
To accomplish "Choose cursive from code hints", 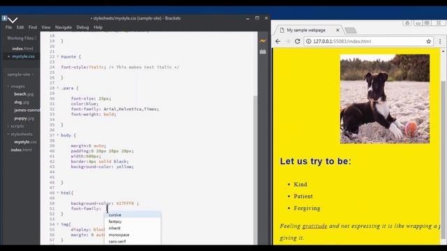I will click(x=133, y=215).
